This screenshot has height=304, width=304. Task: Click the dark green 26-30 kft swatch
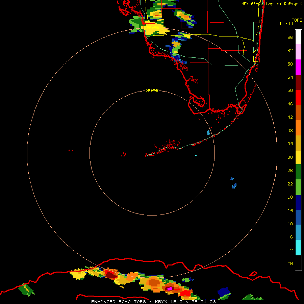click(298, 172)
